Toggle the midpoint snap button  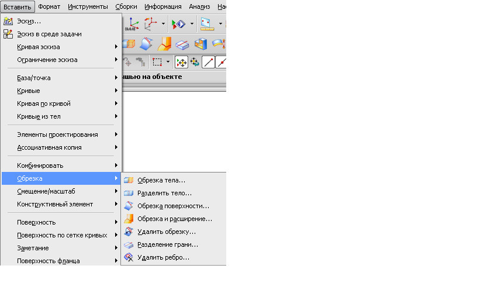(221, 62)
